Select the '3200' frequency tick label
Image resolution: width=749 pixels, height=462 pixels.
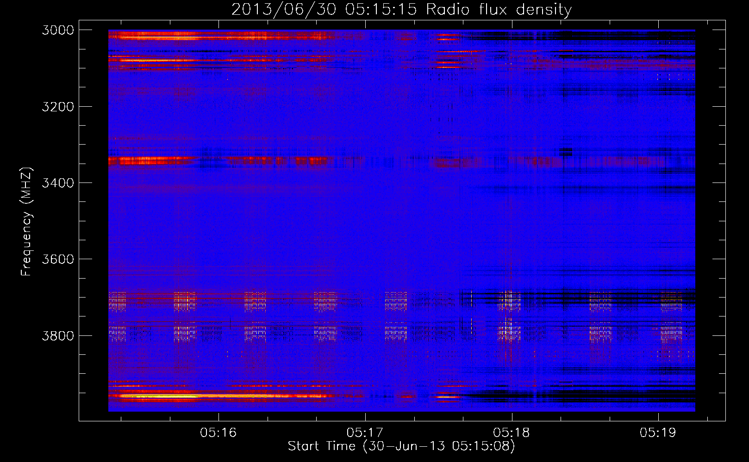coord(58,107)
